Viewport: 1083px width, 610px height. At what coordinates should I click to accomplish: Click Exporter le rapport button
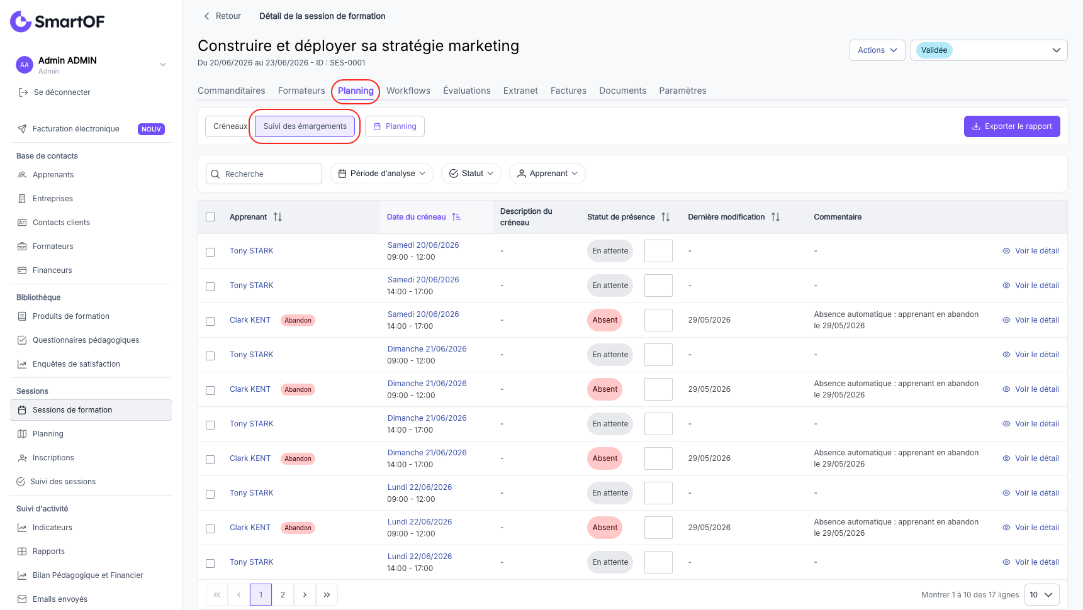[1012, 126]
